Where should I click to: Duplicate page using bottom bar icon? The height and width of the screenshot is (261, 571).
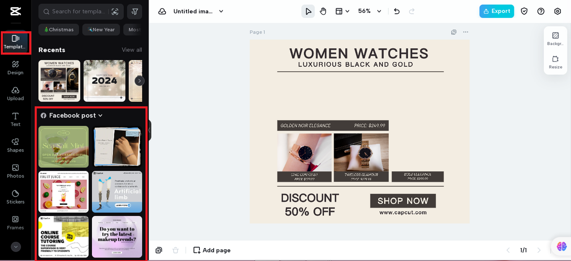point(159,250)
